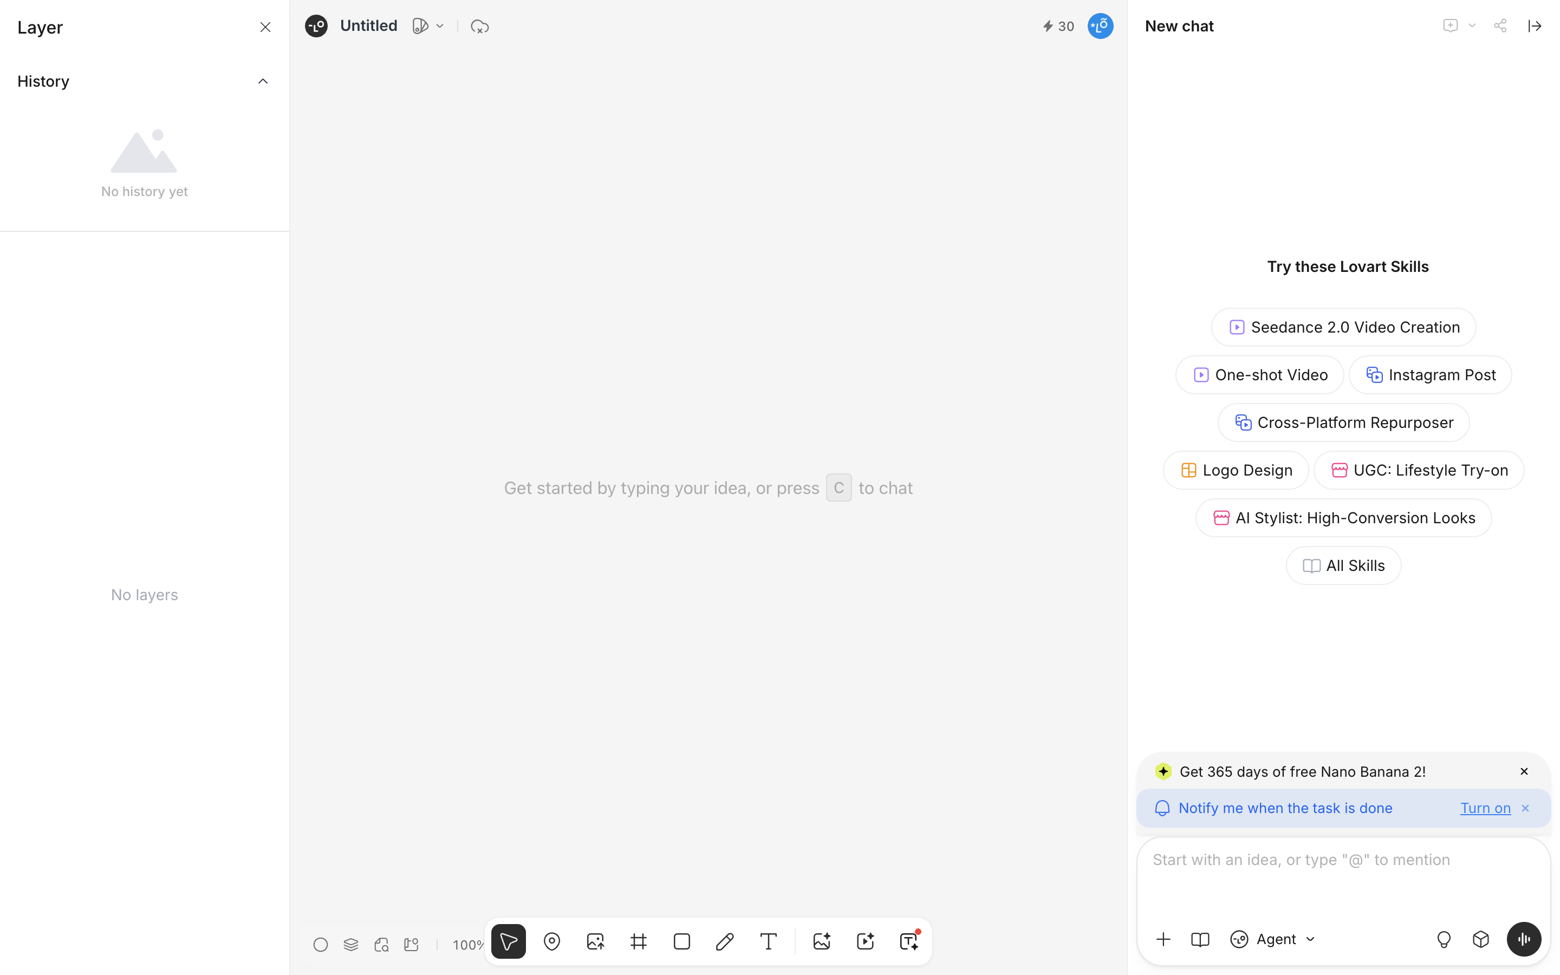Select the arrow pointer tool
This screenshot has width=1560, height=975.
click(x=508, y=941)
